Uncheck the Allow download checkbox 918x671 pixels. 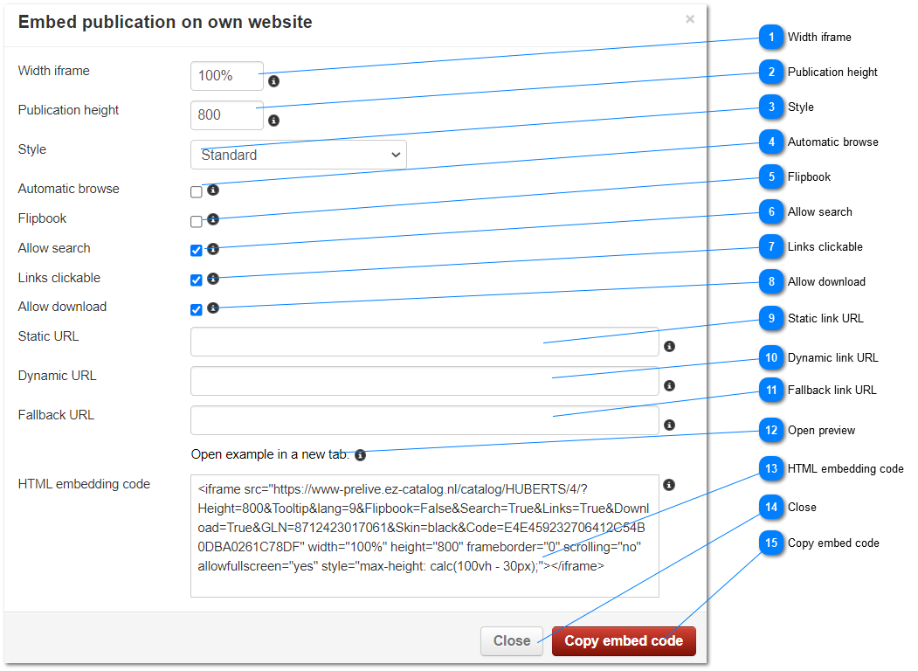[x=197, y=310]
